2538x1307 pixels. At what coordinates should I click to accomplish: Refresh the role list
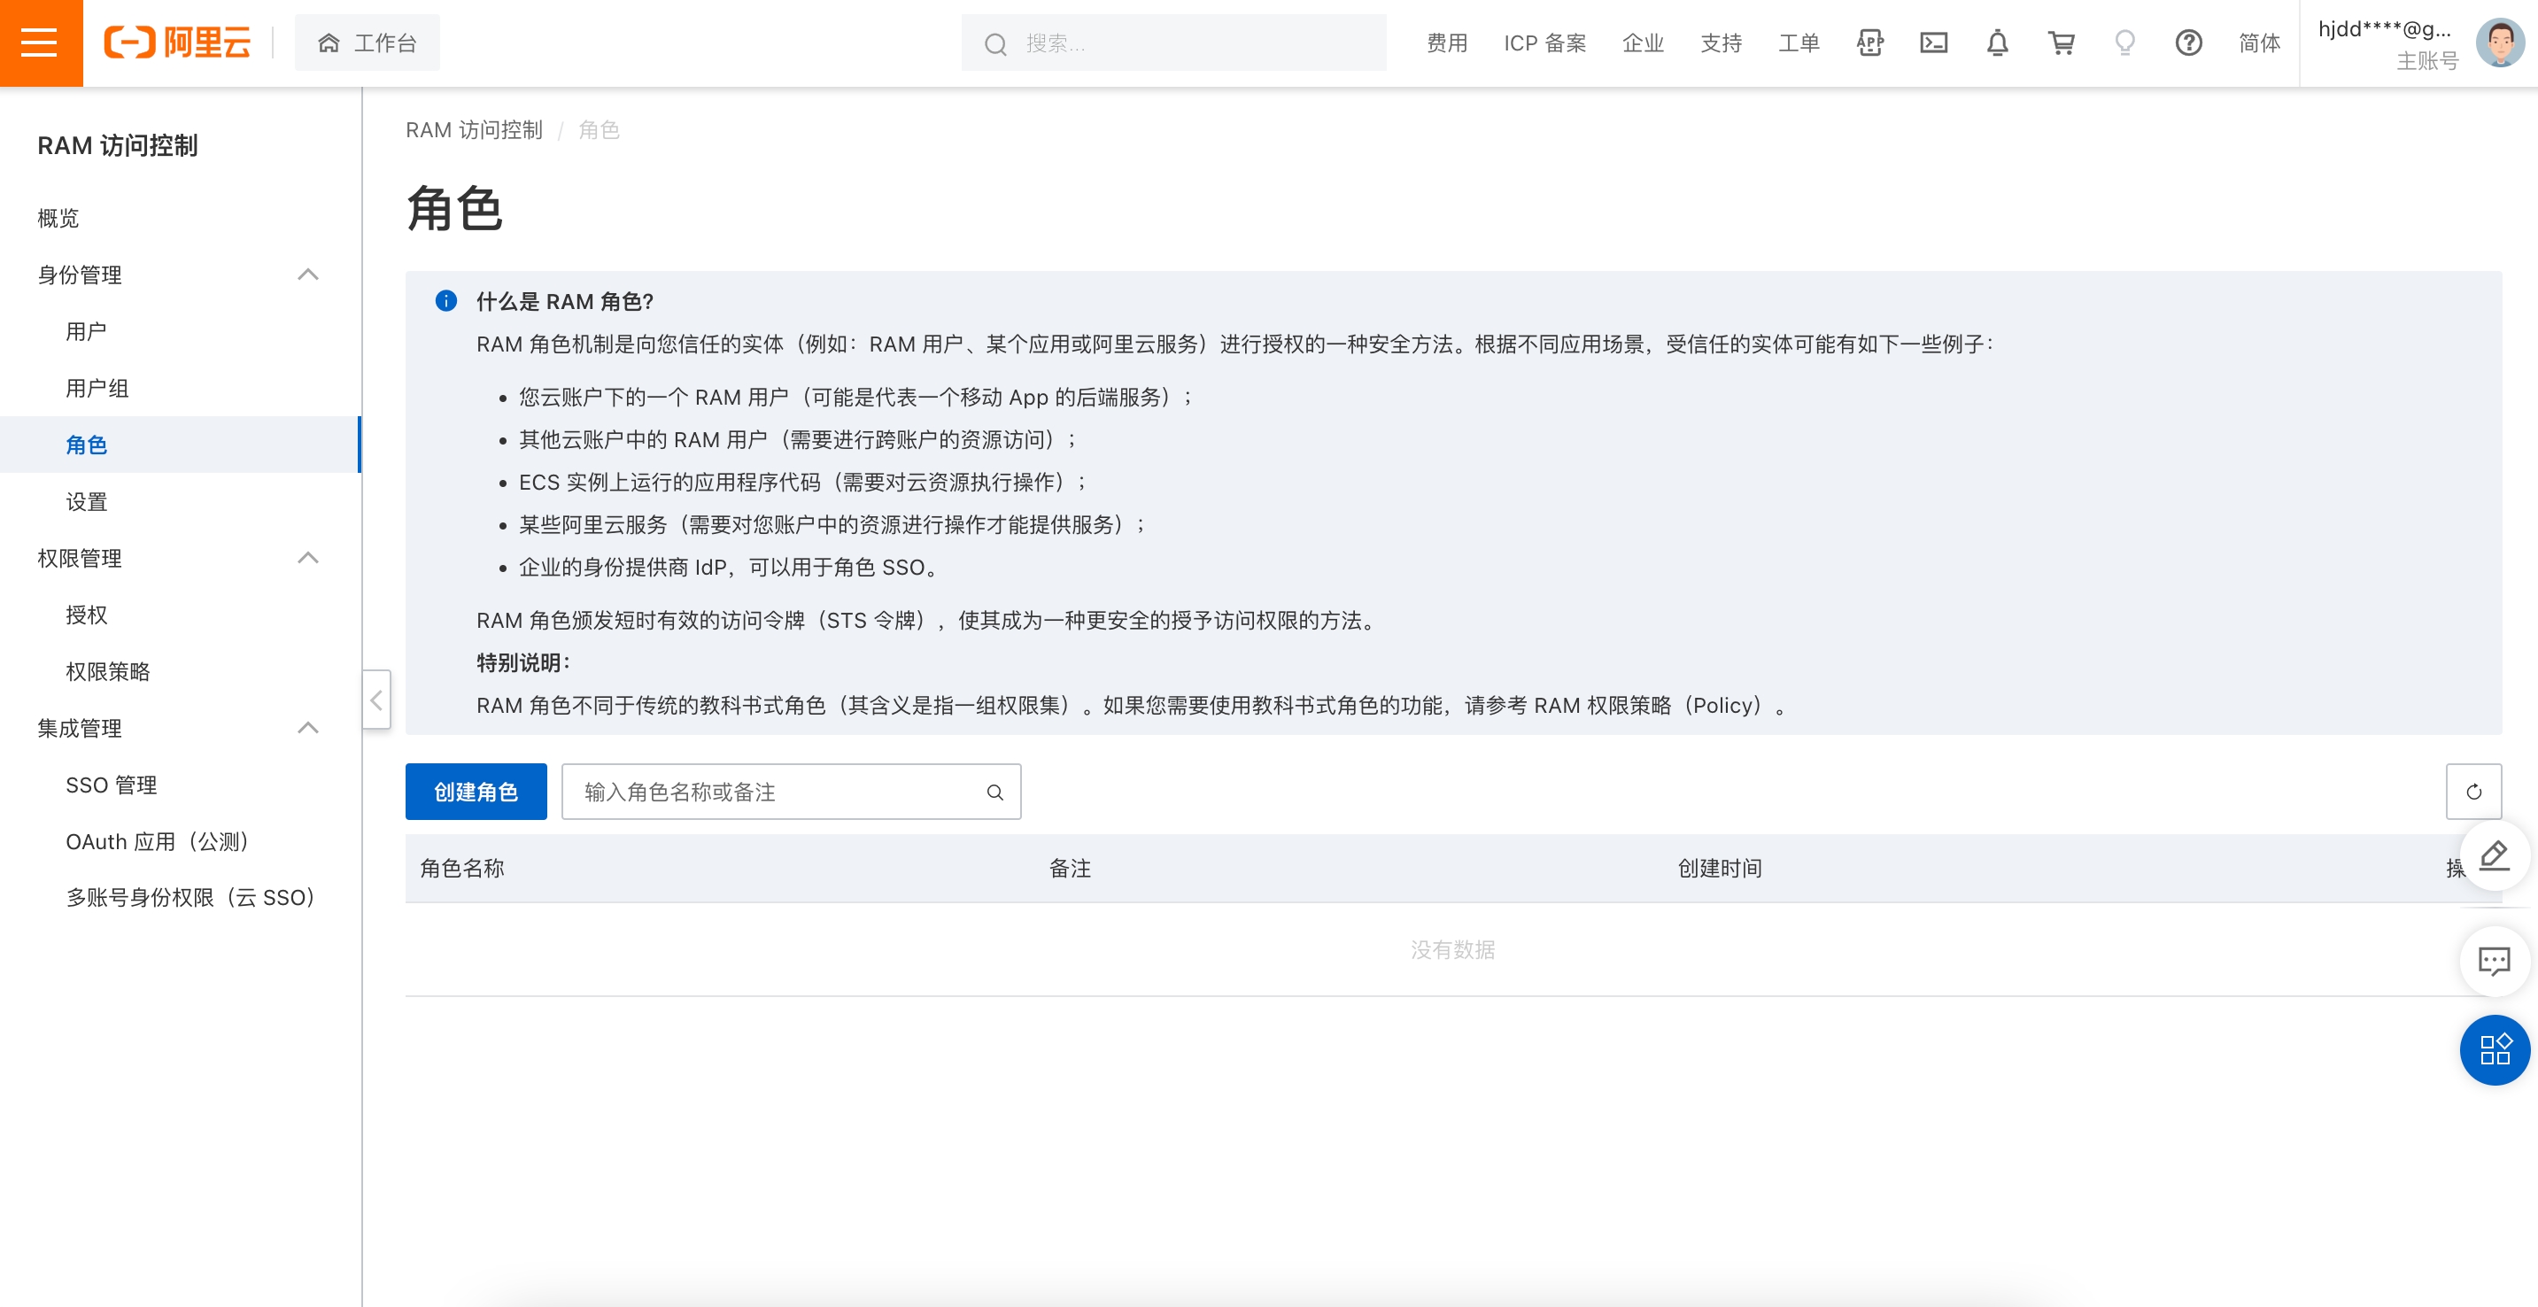point(2473,791)
